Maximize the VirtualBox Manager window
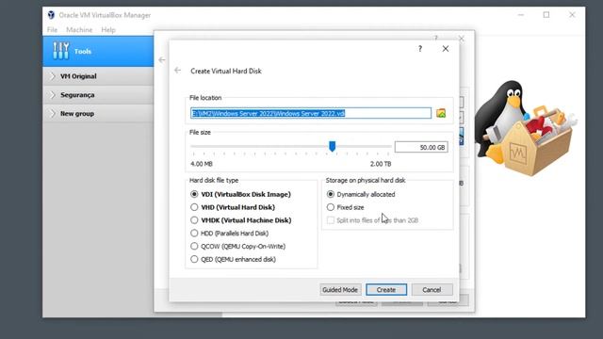The image size is (603, 339). (x=546, y=15)
